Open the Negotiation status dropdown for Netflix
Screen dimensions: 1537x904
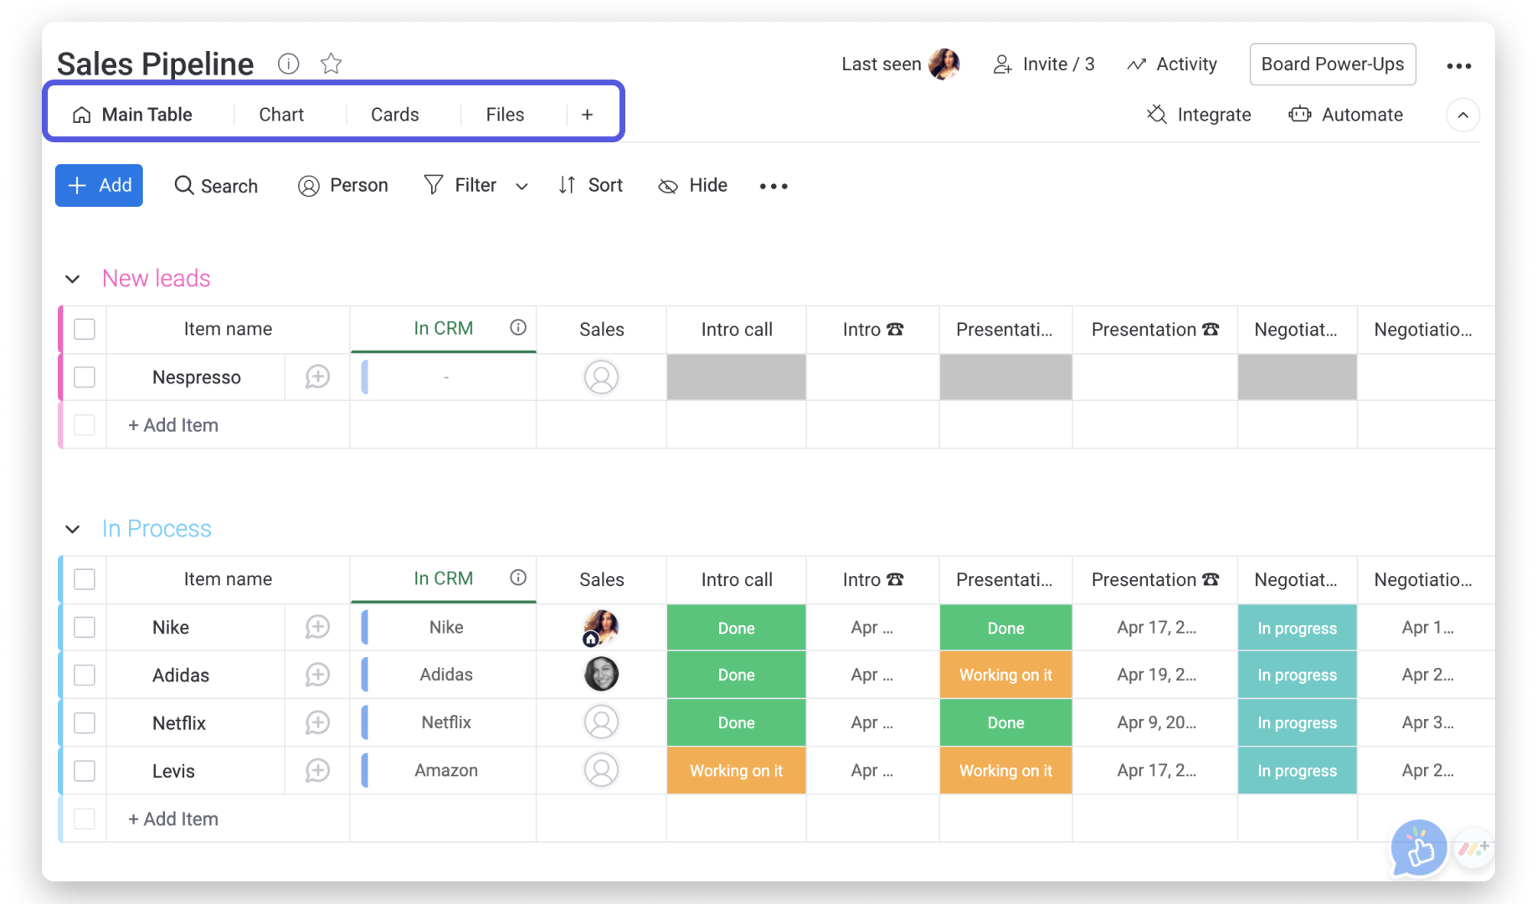point(1297,722)
